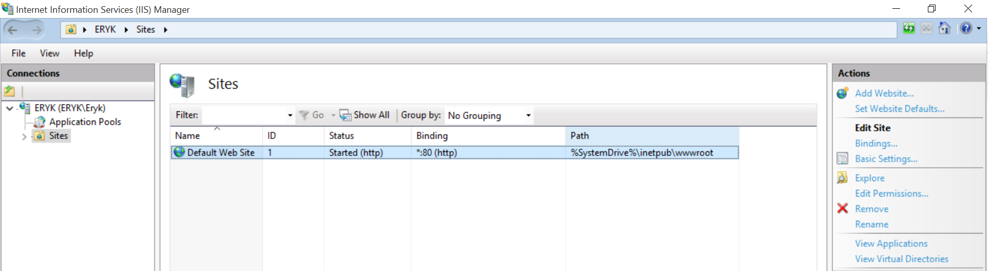The width and height of the screenshot is (988, 271).
Task: Click the green Refresh Page icon
Action: point(909,28)
